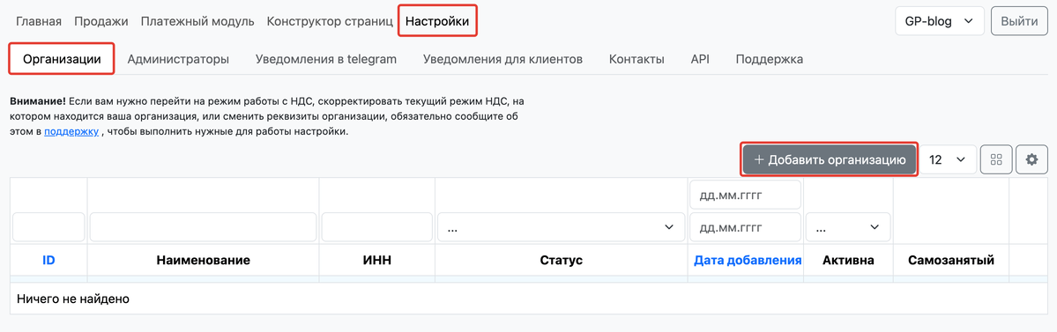
Task: Open the Продажи menu item
Action: click(x=101, y=21)
